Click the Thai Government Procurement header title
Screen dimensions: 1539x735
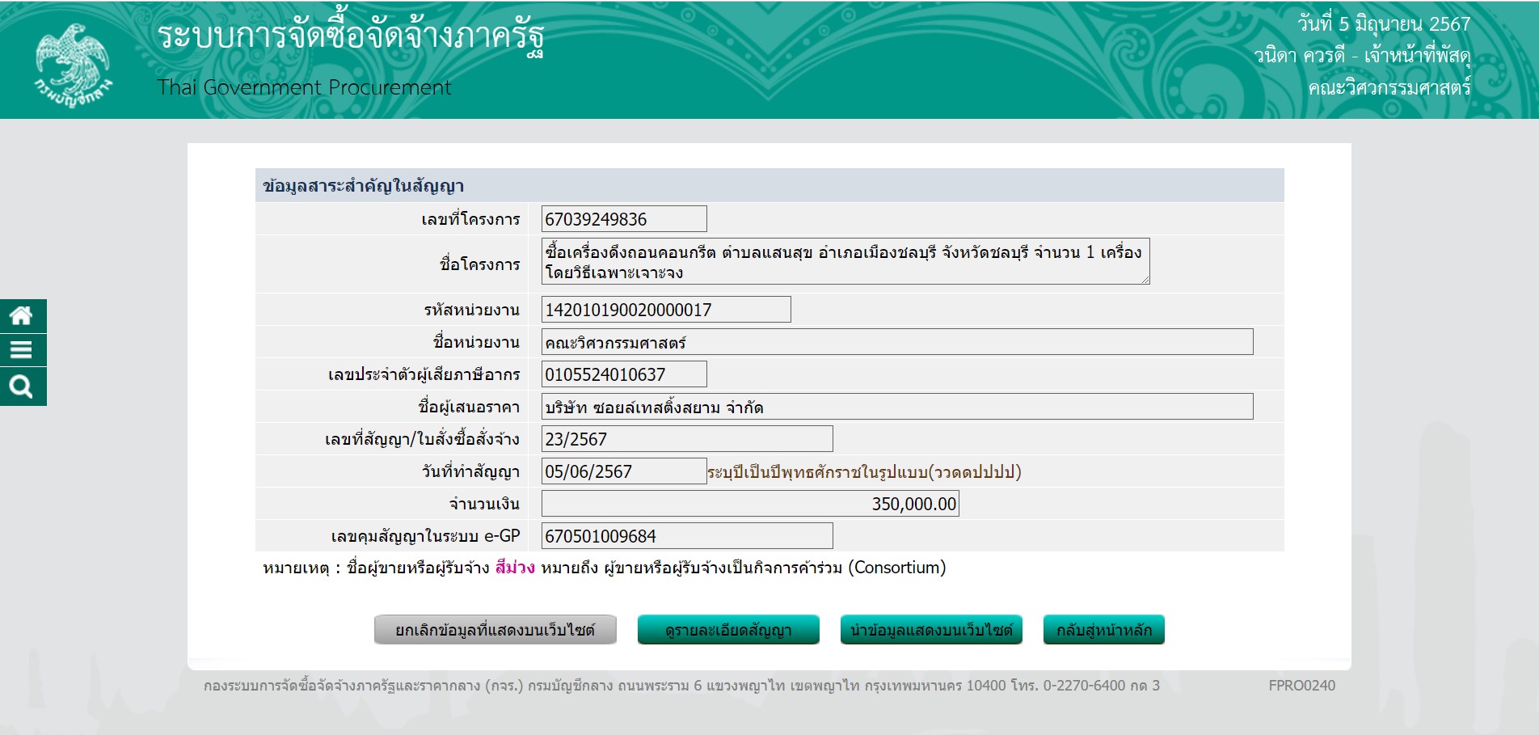[304, 87]
